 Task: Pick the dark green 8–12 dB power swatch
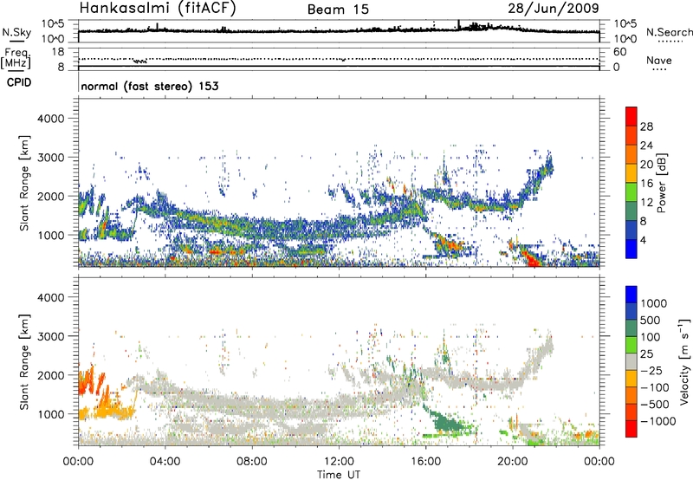[631, 211]
